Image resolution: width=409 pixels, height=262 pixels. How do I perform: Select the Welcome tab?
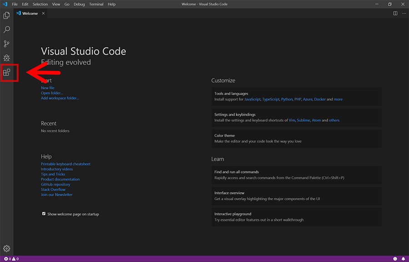[31, 13]
